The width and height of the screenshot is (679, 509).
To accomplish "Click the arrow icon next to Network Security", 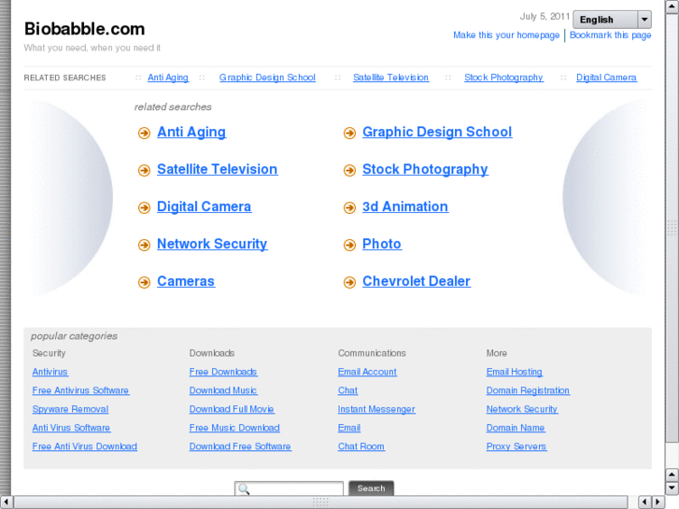I will coord(144,246).
